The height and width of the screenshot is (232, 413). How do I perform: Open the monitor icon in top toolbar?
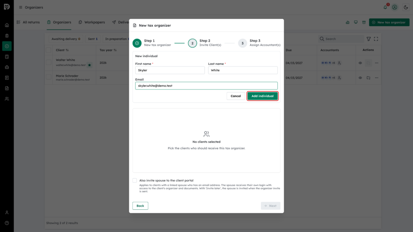click(356, 23)
